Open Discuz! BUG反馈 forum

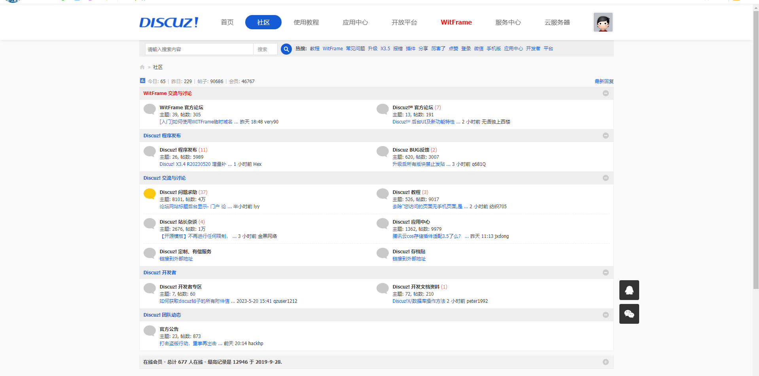coord(411,150)
